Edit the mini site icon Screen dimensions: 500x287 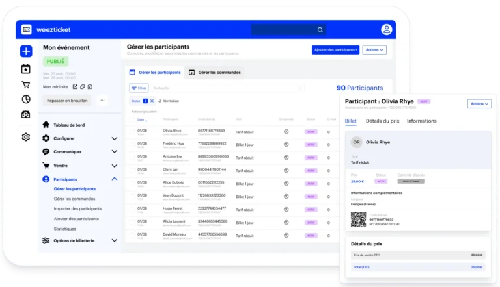coord(90,86)
